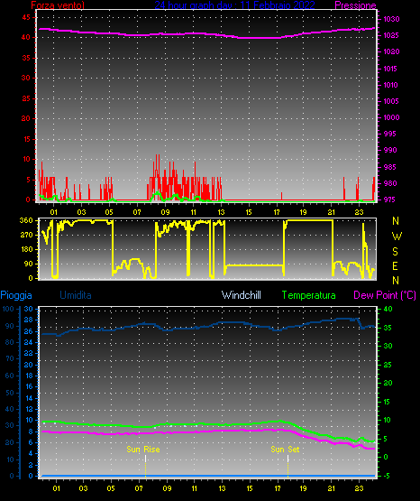Click the Temperatura legend label
420x501 pixels.
[x=309, y=295]
